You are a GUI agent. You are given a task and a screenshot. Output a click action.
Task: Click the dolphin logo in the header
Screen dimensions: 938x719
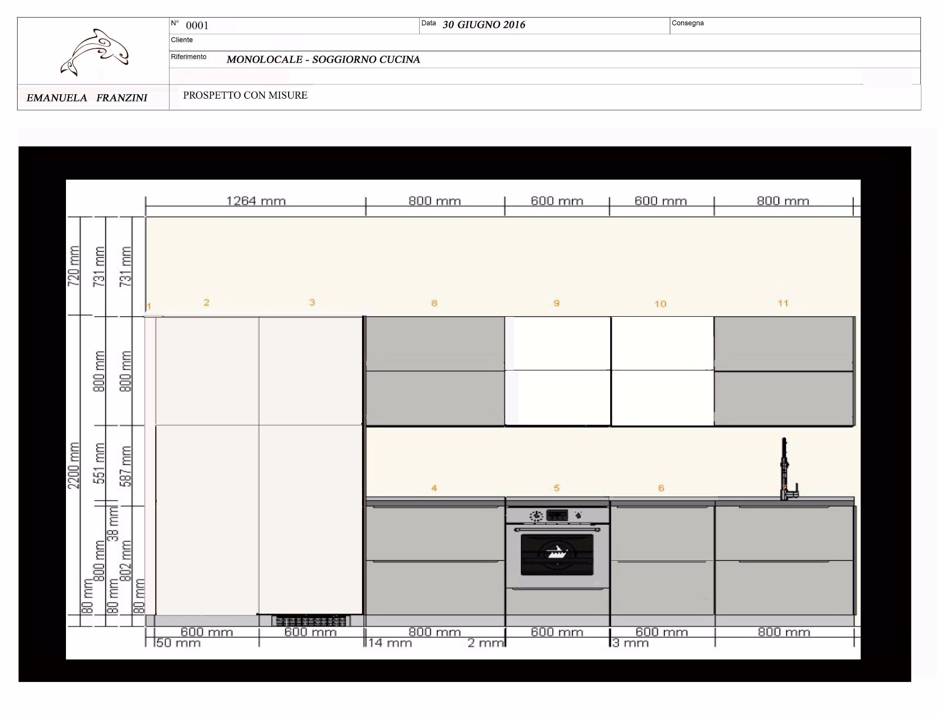click(x=94, y=52)
